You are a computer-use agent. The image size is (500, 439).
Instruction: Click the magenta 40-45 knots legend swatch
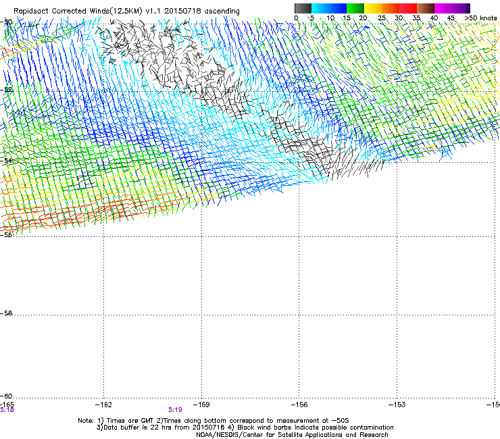(x=443, y=8)
